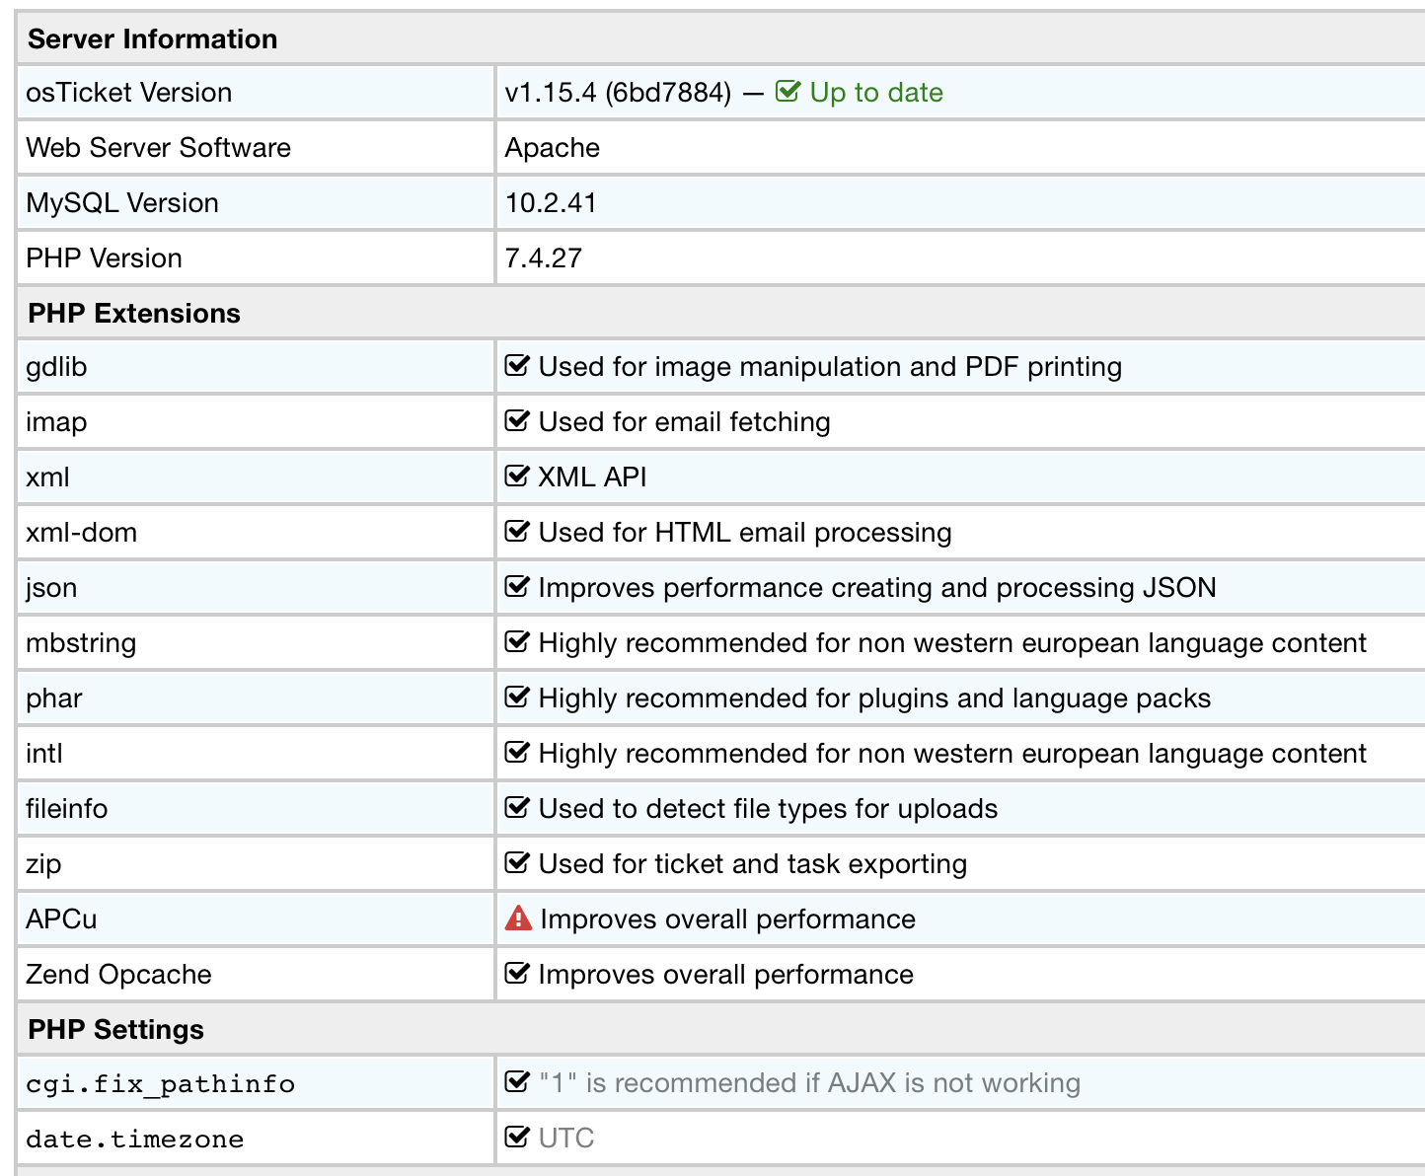Click the PHP Settings section header
The width and height of the screenshot is (1425, 1176).
(115, 1030)
